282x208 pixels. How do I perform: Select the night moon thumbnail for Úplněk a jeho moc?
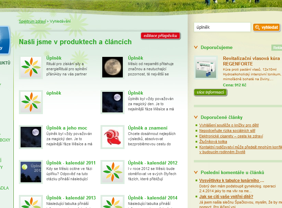31,137
